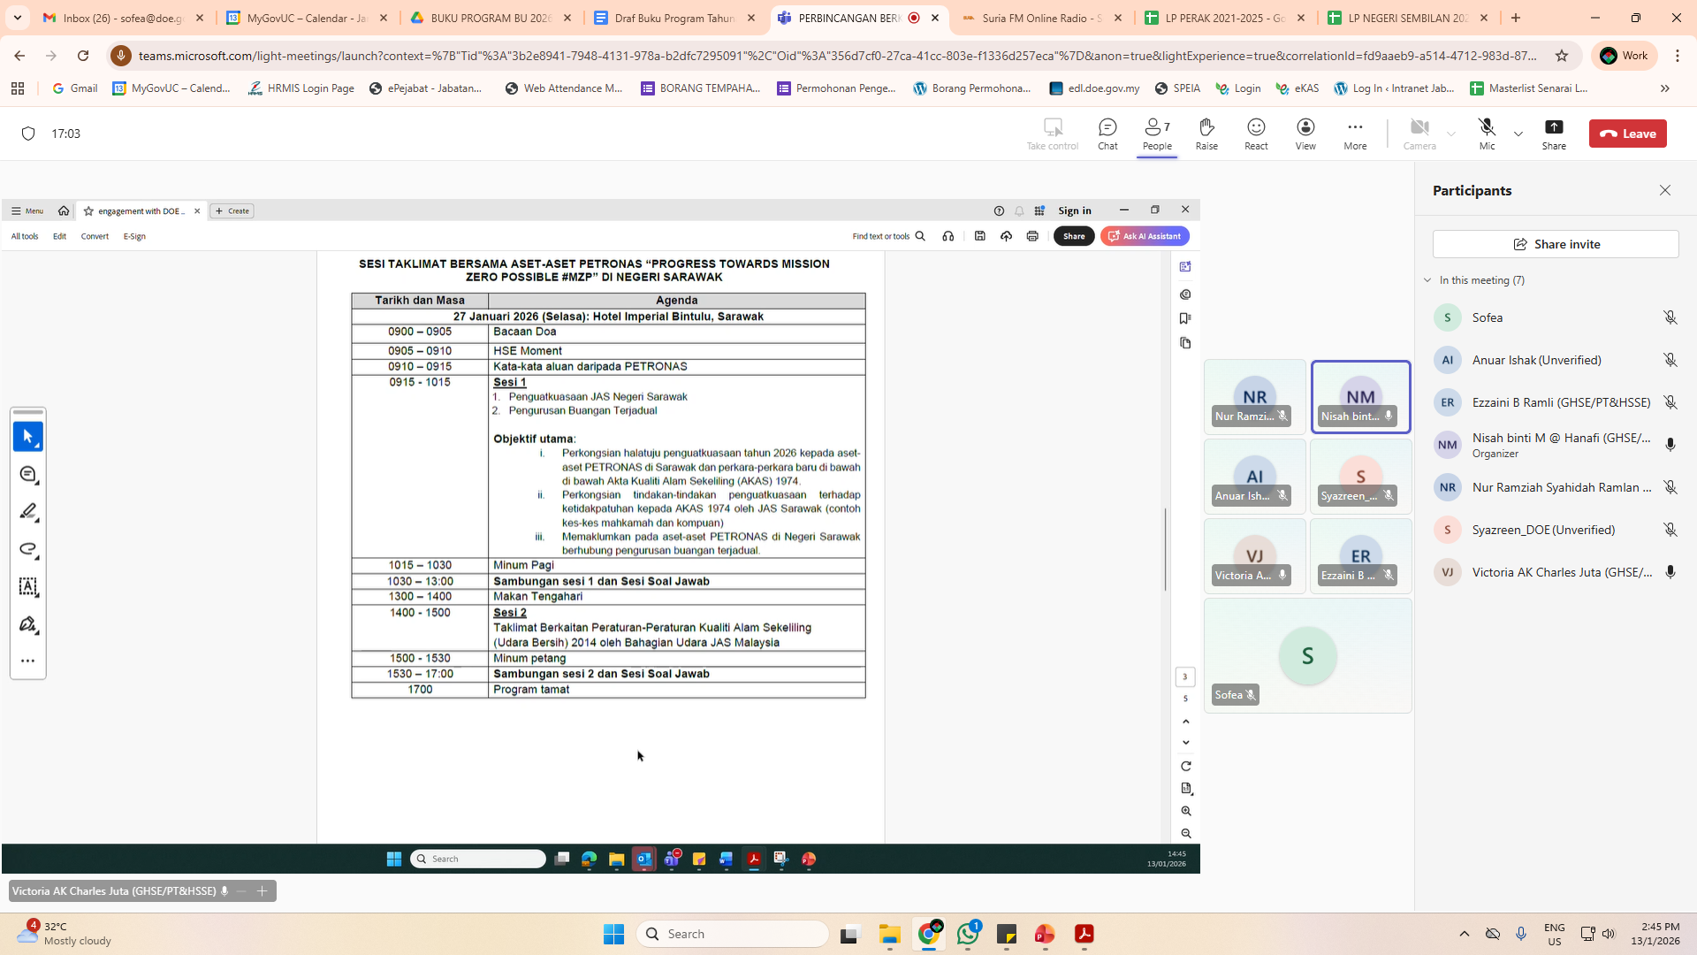This screenshot has height=955, width=1697.
Task: Switch to the Suria FM Online Radio tab
Action: [x=1041, y=18]
